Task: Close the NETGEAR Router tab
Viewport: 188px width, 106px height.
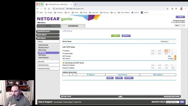Action: [x=71, y=4]
